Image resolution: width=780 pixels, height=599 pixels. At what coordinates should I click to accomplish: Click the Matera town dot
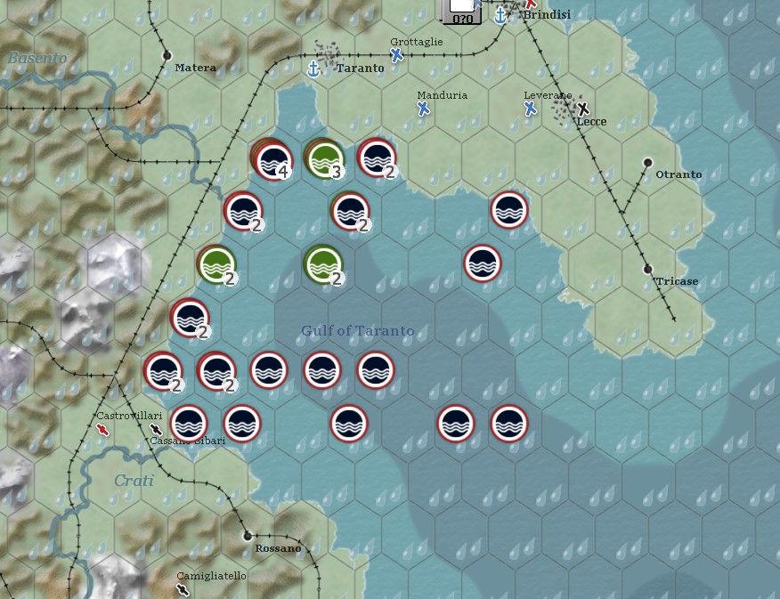[167, 55]
